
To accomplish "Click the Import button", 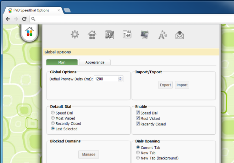I will click(182, 85).
